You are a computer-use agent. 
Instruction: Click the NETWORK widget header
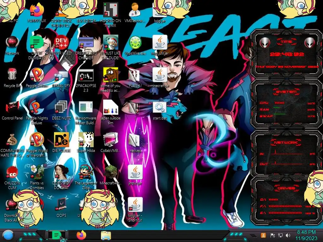pyautogui.click(x=286, y=142)
